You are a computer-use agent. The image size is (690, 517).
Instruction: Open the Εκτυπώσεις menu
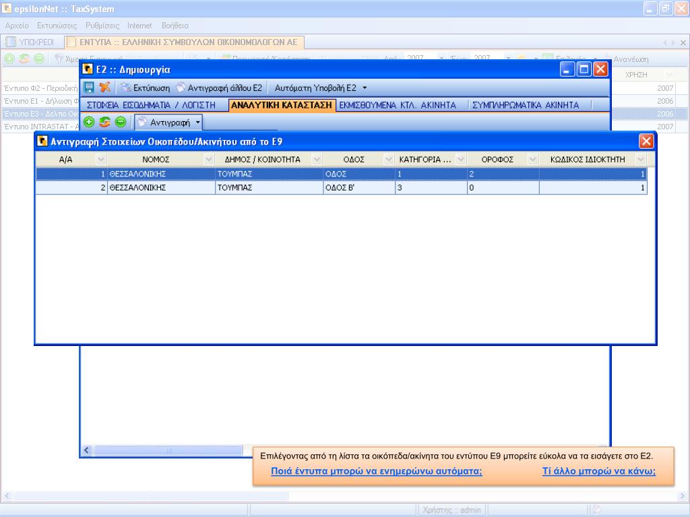(57, 26)
